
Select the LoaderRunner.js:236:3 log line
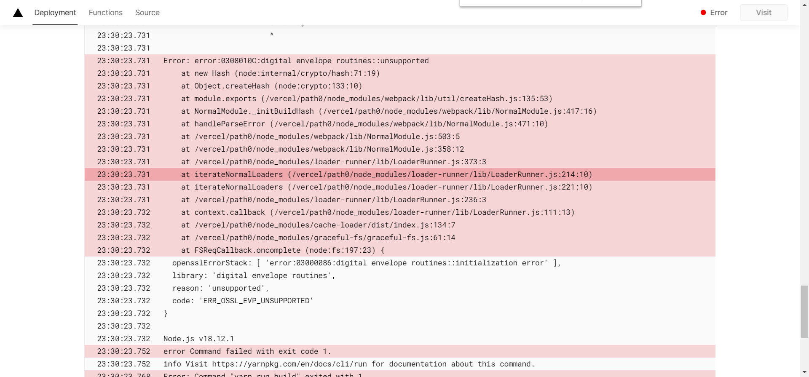coord(400,200)
